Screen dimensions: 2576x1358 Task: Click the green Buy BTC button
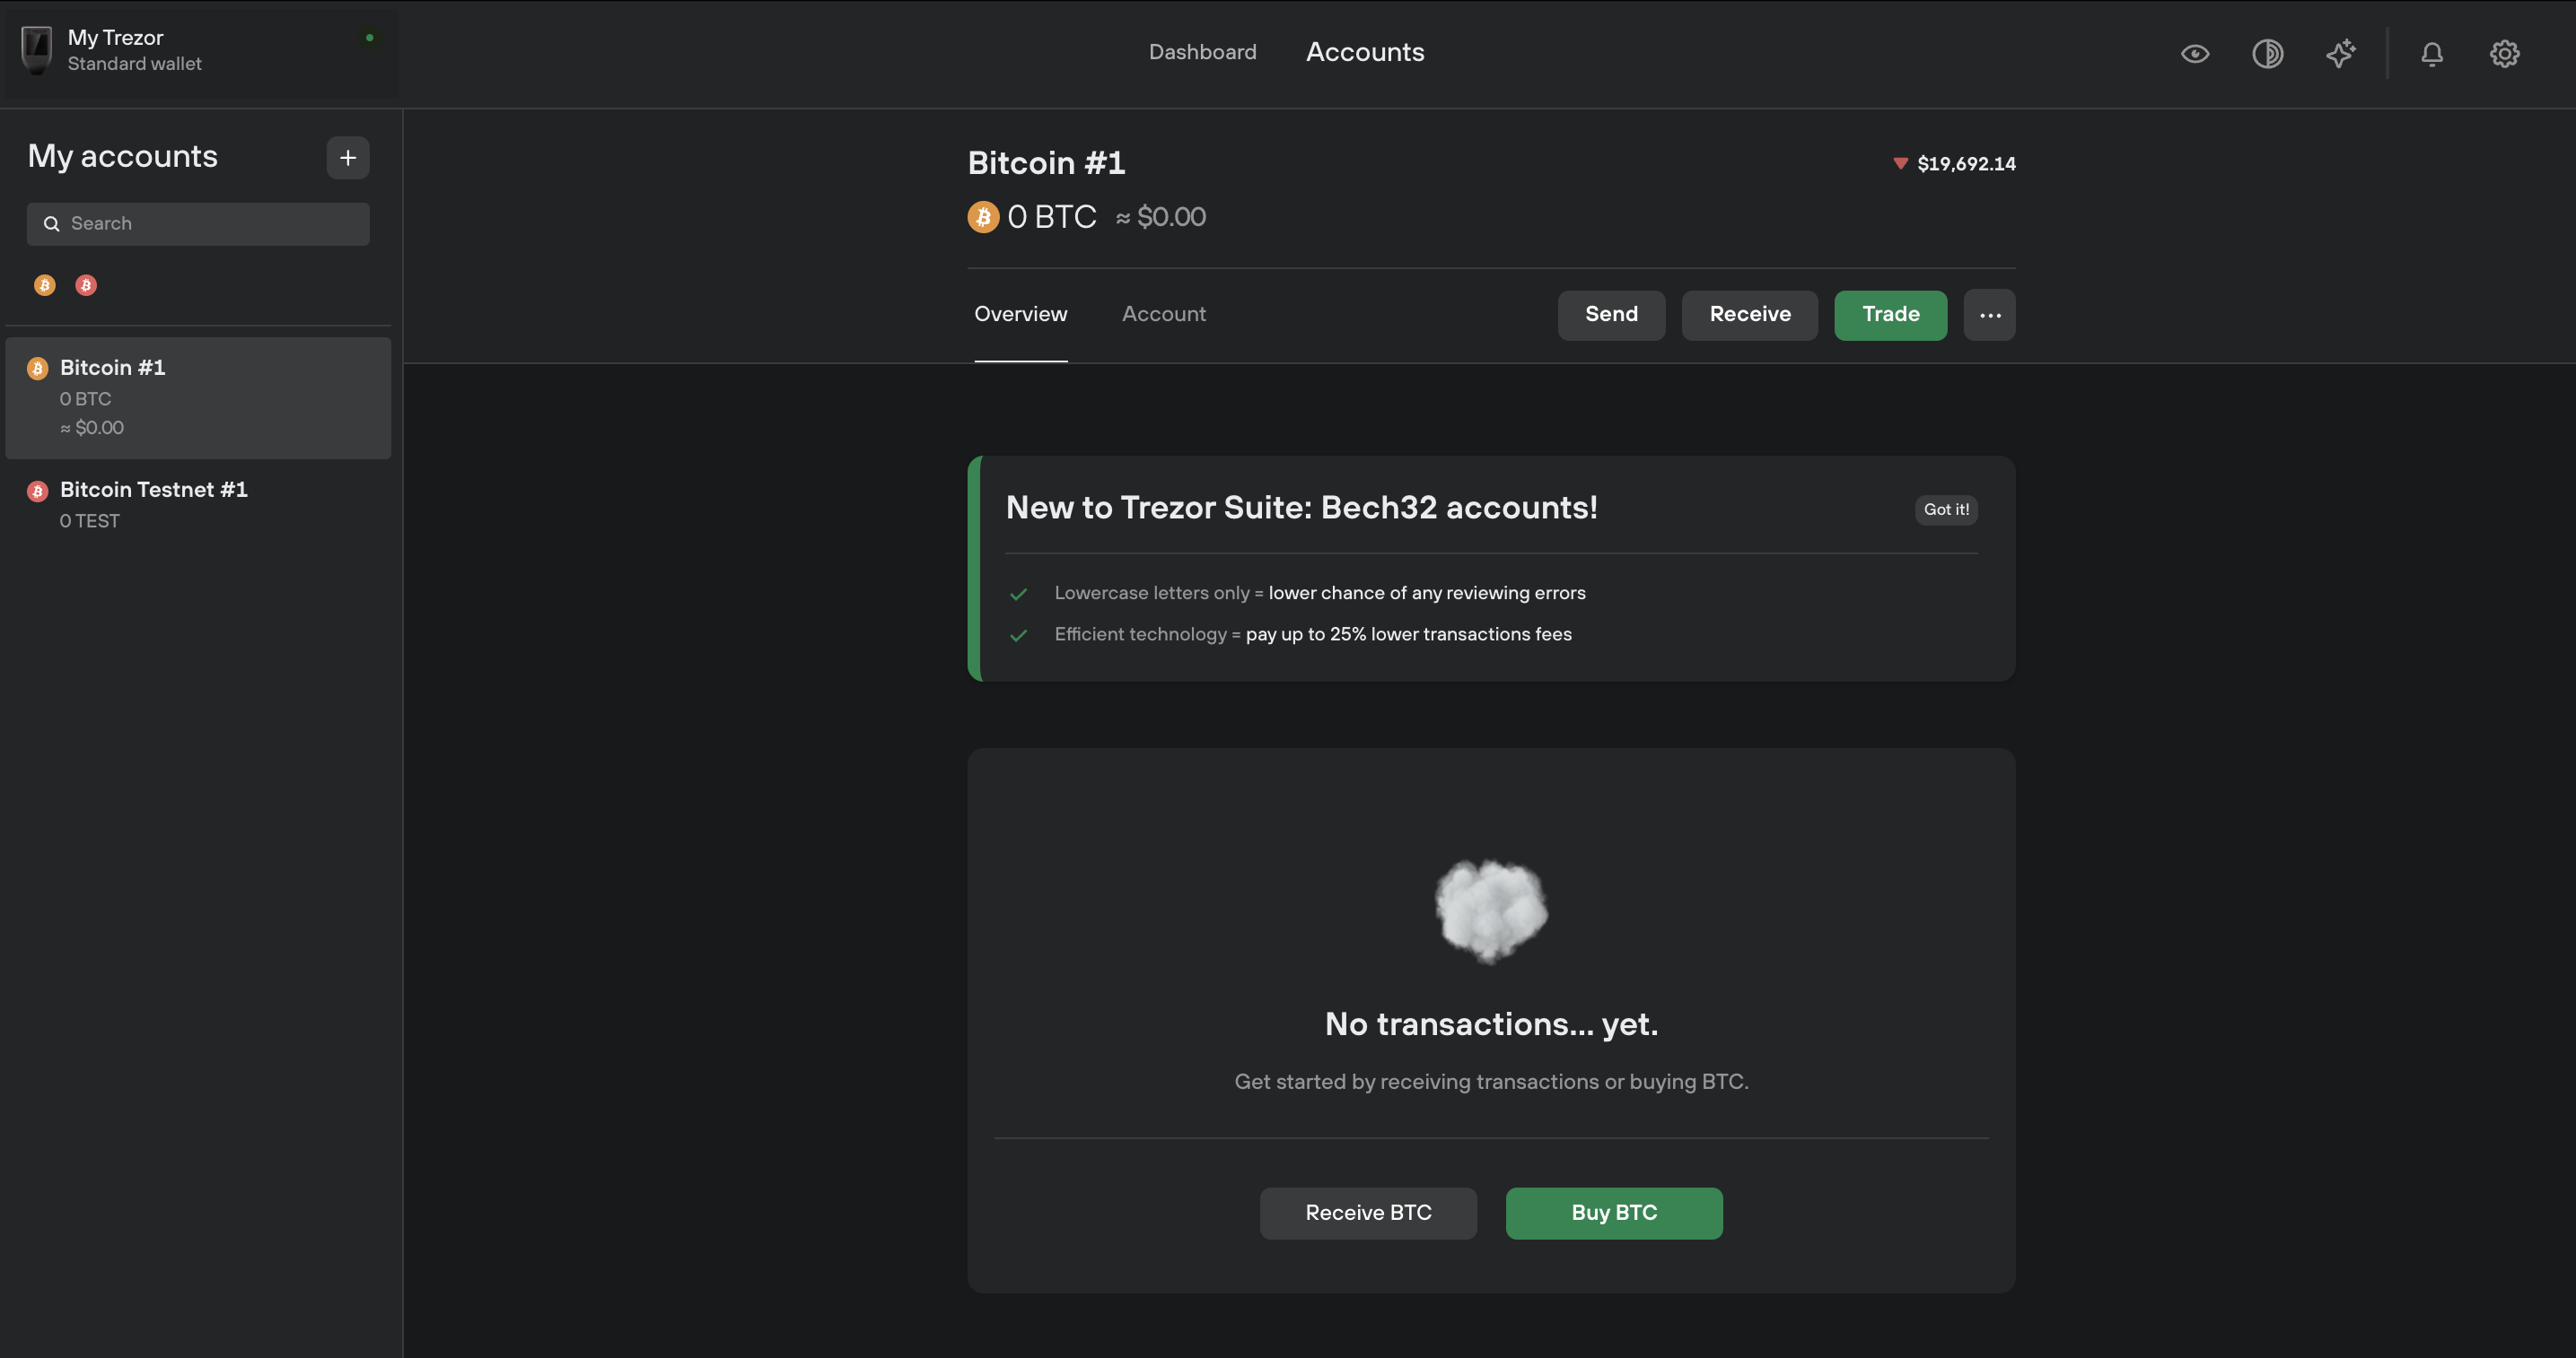[1614, 1213]
